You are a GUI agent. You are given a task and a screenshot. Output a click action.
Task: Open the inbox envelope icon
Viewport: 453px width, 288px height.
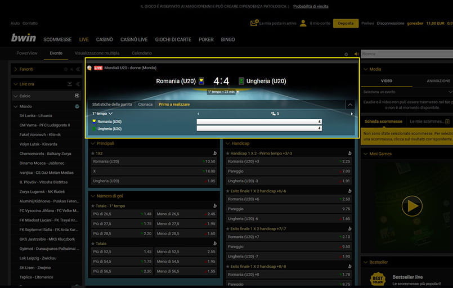point(254,23)
